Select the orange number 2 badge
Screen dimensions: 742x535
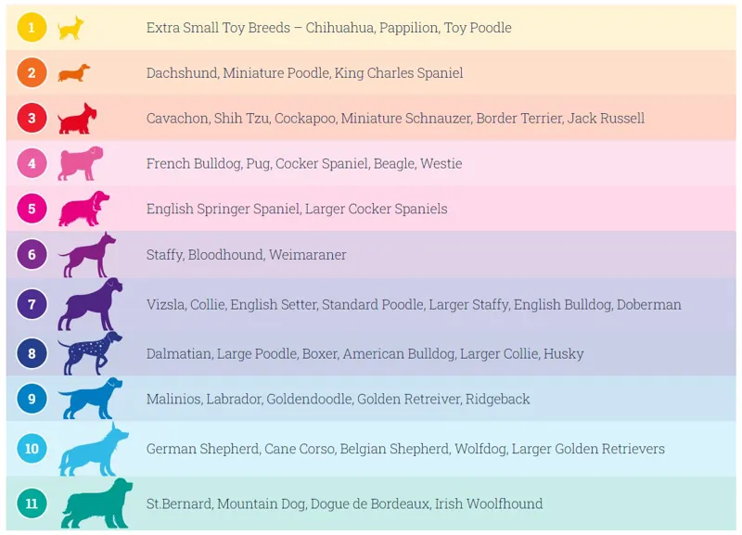pos(32,73)
